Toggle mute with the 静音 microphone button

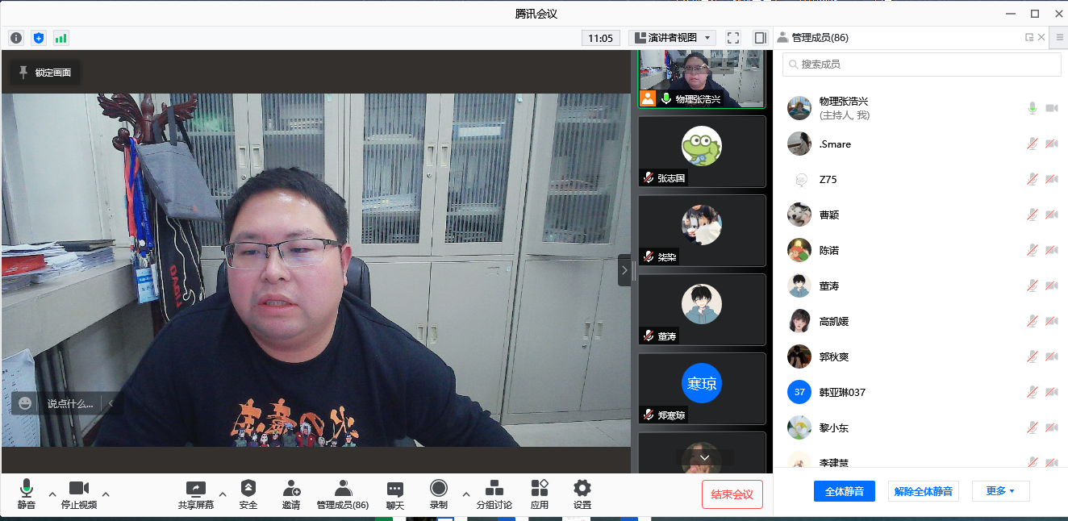27,494
